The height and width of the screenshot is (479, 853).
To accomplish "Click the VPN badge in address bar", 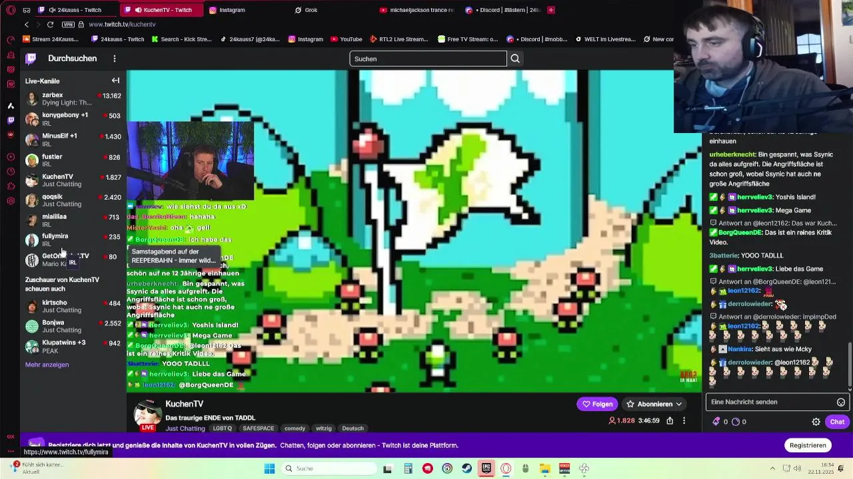I will coord(68,25).
